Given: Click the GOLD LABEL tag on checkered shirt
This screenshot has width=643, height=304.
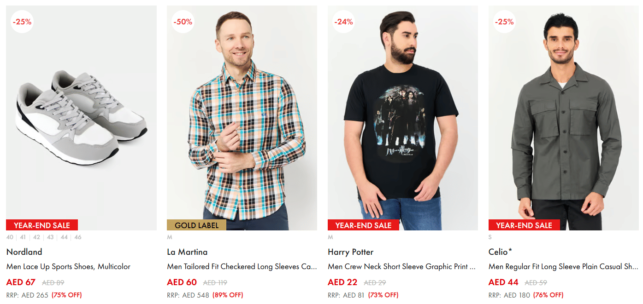Looking at the screenshot, I should pyautogui.click(x=197, y=225).
